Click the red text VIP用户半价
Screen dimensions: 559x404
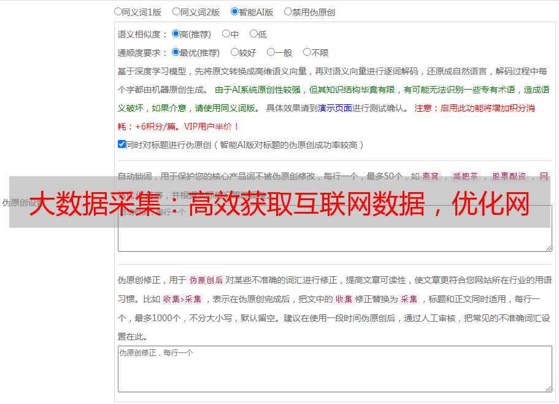tap(211, 126)
